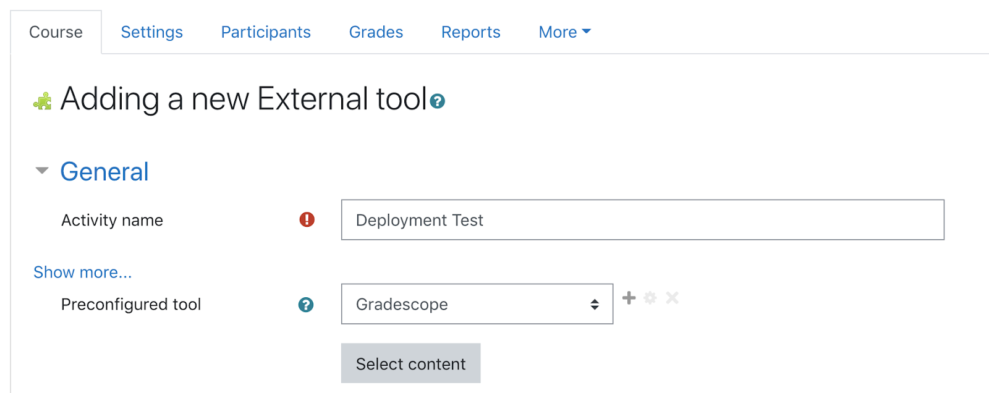Open the Grades tab
The height and width of the screenshot is (393, 989).
pos(376,32)
